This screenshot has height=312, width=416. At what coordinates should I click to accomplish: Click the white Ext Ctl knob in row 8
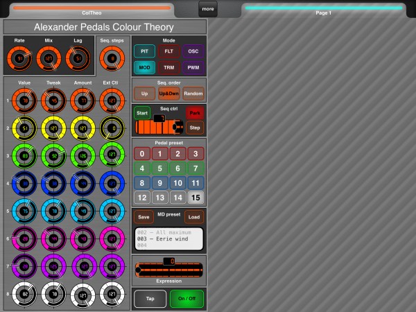tap(112, 294)
